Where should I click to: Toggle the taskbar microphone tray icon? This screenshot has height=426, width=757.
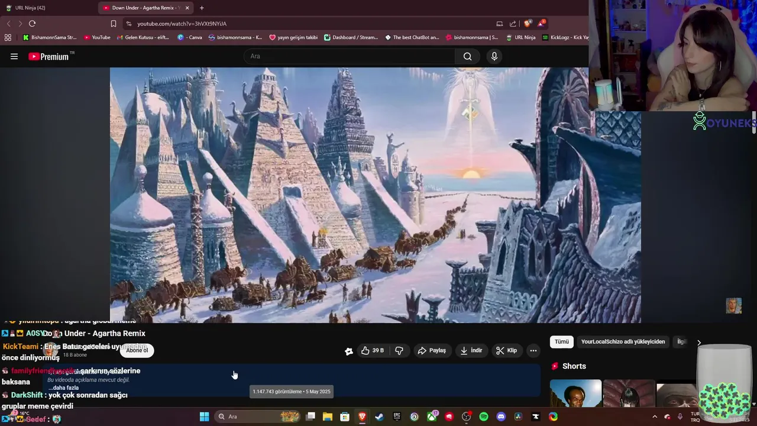[x=680, y=417]
